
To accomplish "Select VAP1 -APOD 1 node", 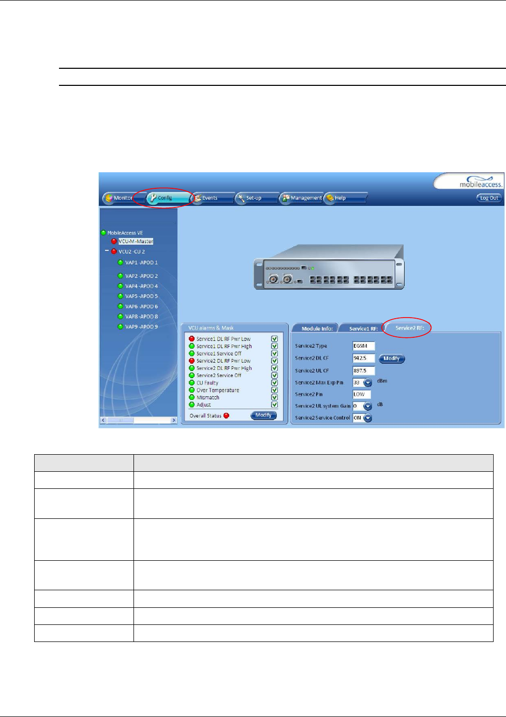I will click(141, 263).
